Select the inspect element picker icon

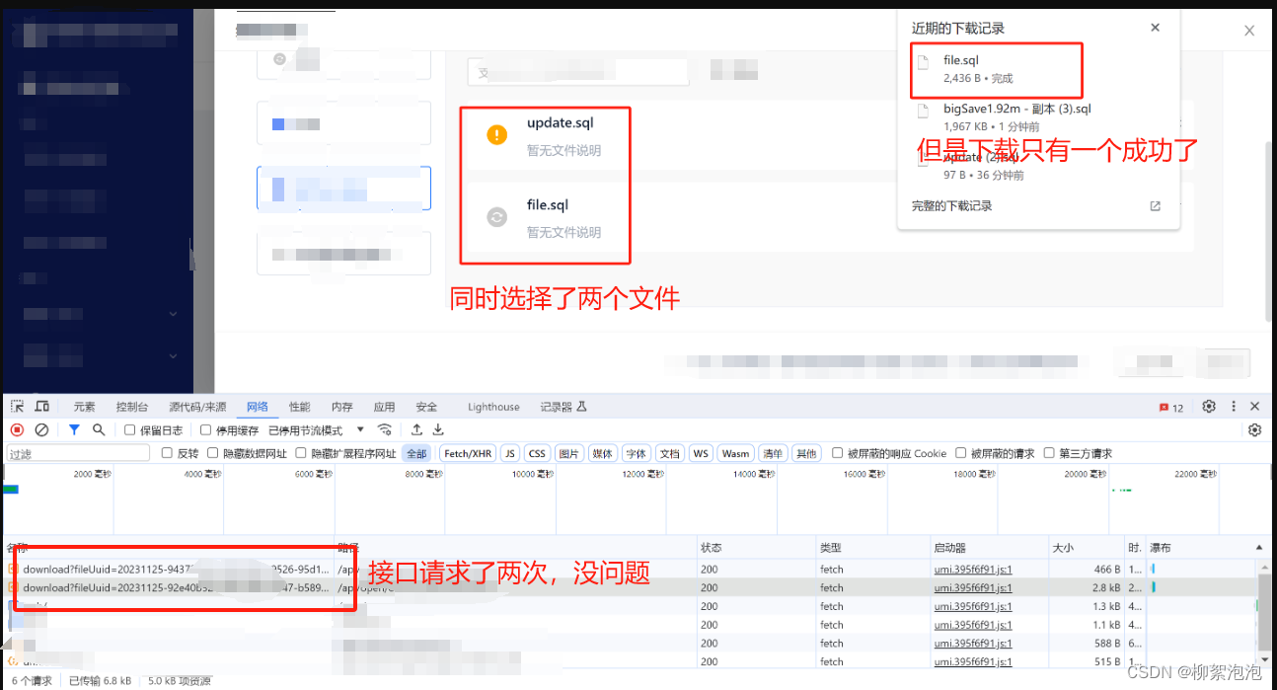(x=18, y=407)
